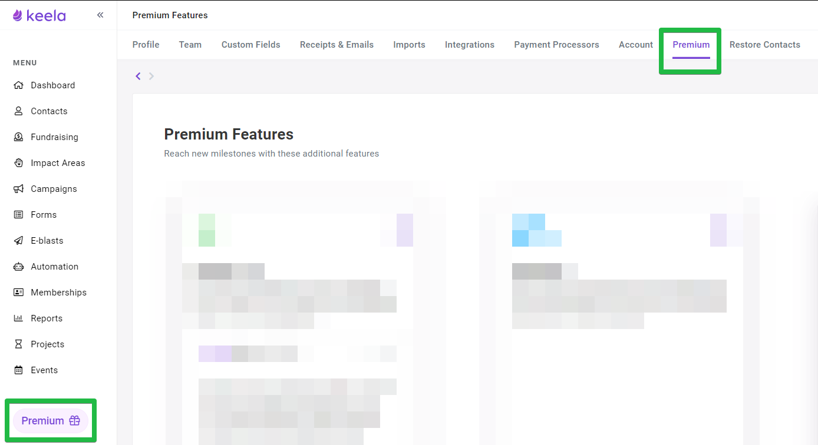818x445 pixels.
Task: Select the Payment Processors tab
Action: [x=556, y=45]
